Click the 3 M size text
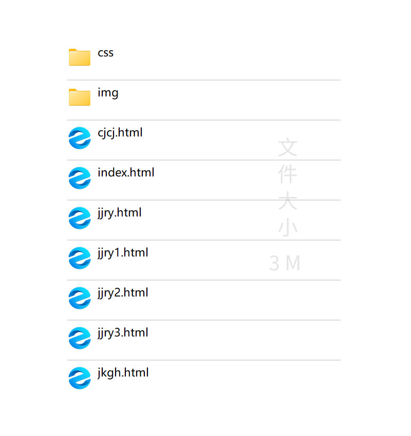Viewport: 411px width, 436px height. click(x=285, y=264)
